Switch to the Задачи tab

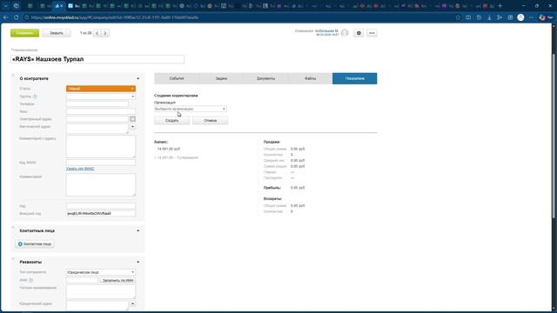click(221, 78)
